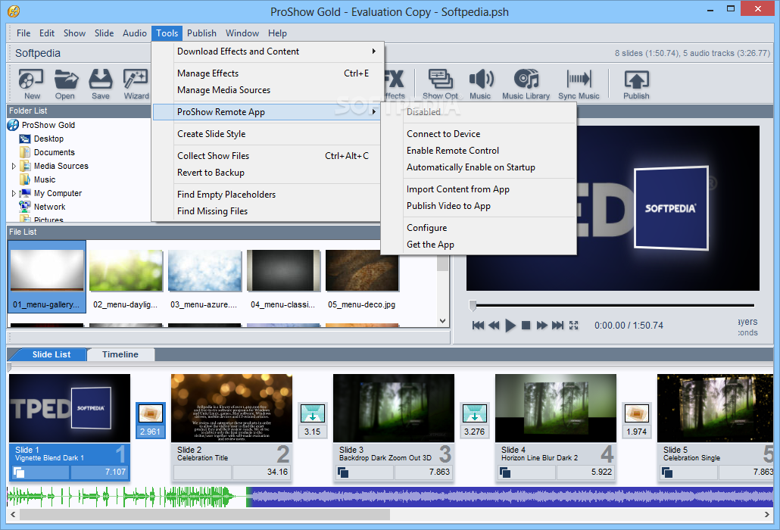Image resolution: width=780 pixels, height=530 pixels.
Task: Jump to end with skip-forward button
Action: pyautogui.click(x=557, y=325)
